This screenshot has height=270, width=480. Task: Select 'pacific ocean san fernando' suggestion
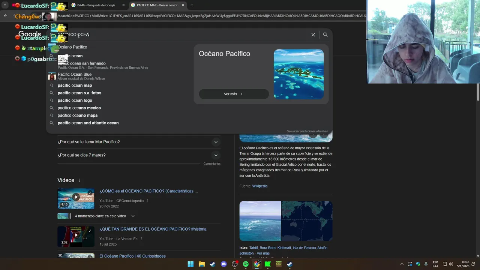[103, 65]
